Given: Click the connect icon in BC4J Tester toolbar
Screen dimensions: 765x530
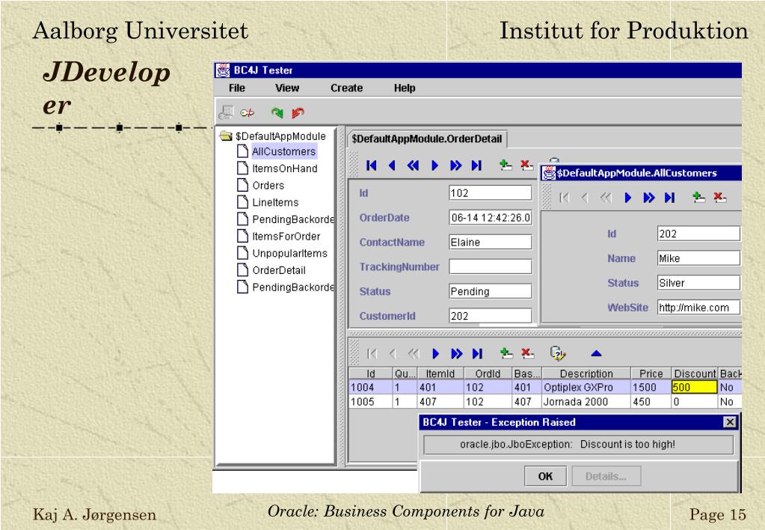Looking at the screenshot, I should tap(226, 113).
